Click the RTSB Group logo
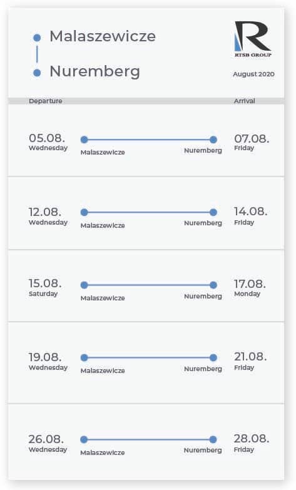This screenshot has height=490, width=296. point(253,39)
